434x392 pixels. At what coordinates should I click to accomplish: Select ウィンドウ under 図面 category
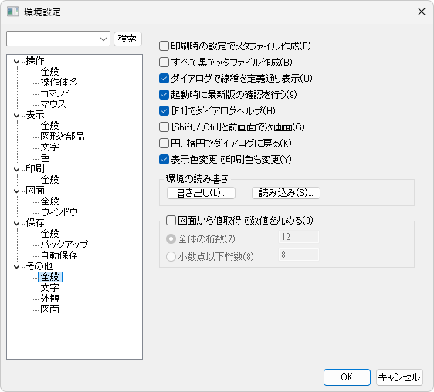click(x=59, y=212)
